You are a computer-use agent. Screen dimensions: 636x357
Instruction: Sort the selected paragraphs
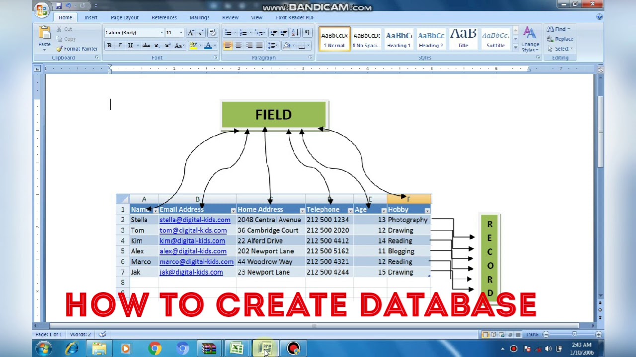coord(295,33)
